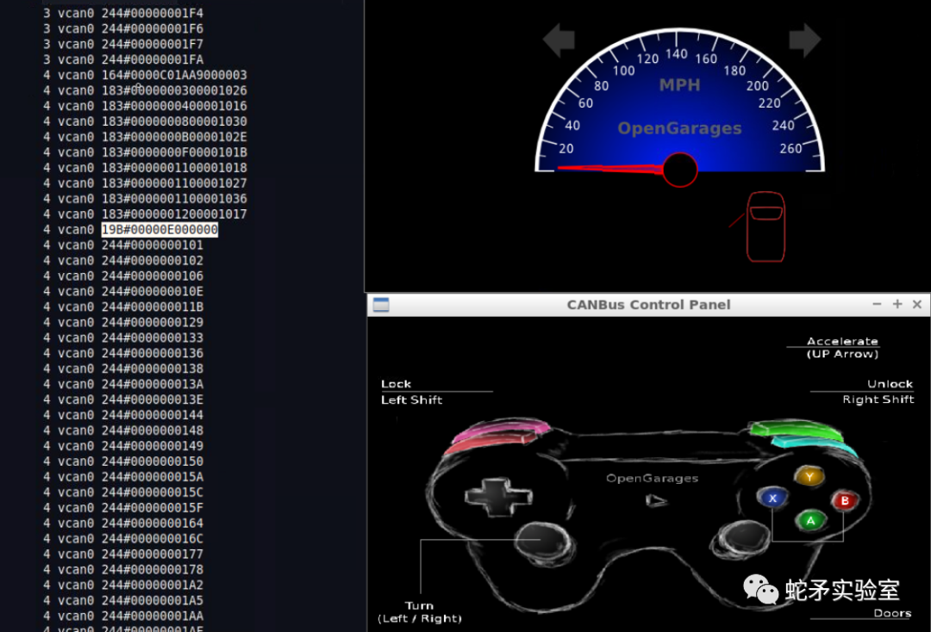Click the right analog stick

coord(741,538)
